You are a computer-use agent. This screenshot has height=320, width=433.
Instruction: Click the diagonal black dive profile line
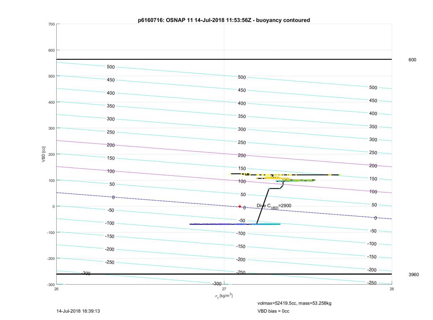[x=263, y=206]
